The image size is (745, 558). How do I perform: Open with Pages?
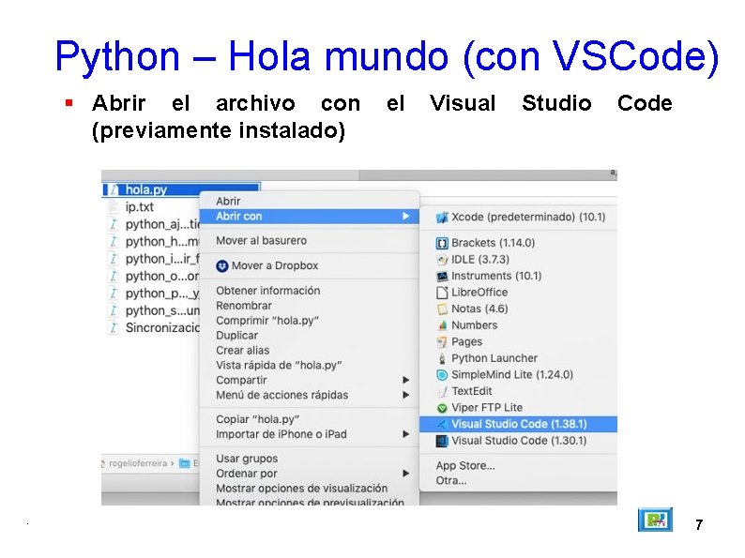tap(518, 342)
